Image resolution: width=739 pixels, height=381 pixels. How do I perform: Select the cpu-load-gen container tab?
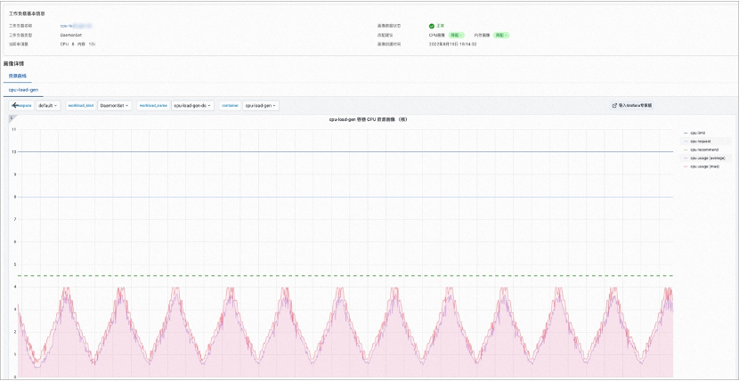click(x=22, y=90)
